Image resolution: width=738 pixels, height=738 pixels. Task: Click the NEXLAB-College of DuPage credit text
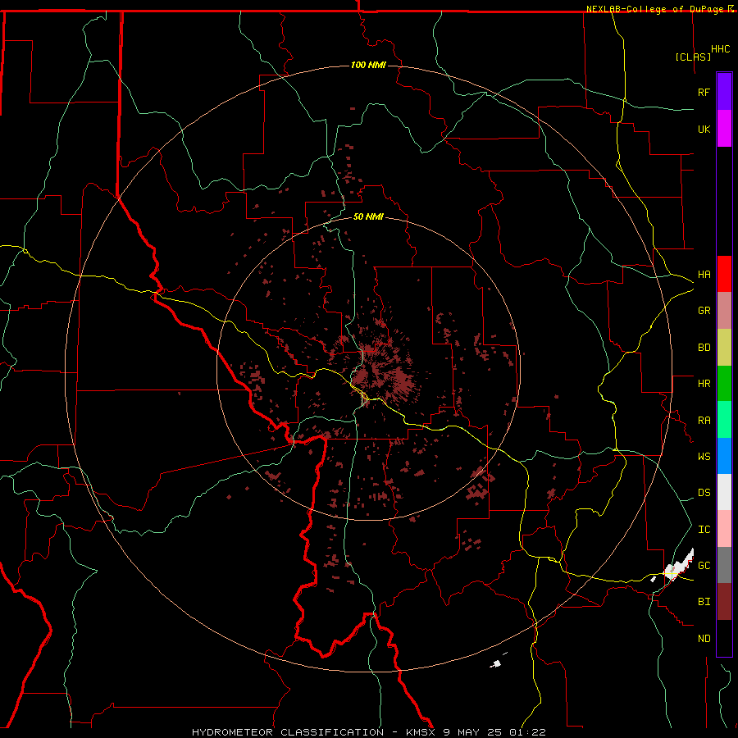(654, 9)
